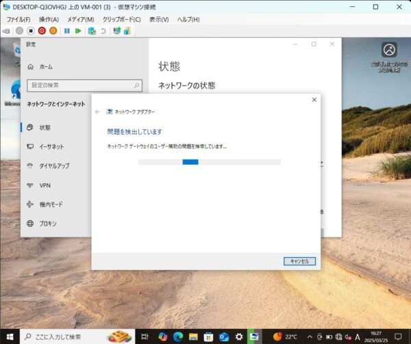
Task: Click the Share resources toolbar icon
Action: click(x=127, y=31)
